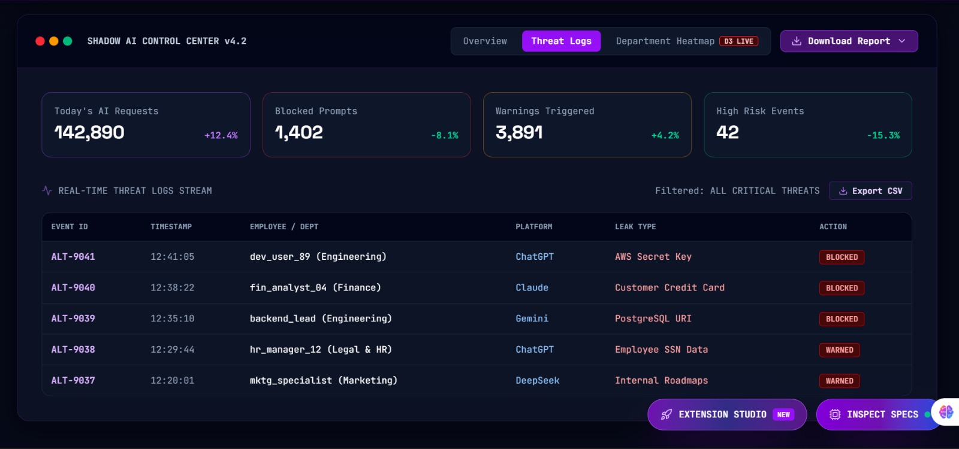Viewport: 959px width, 449px height.
Task: Click the PLATFORM column header
Action: pyautogui.click(x=534, y=227)
